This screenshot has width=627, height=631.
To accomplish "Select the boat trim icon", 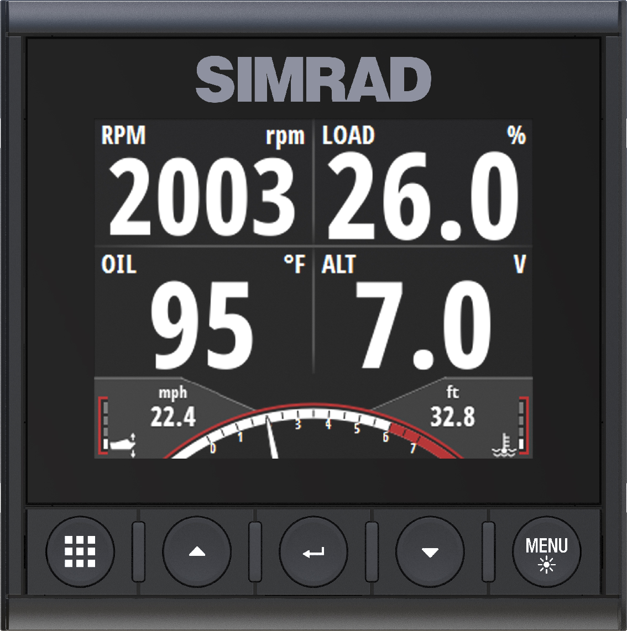I will click(x=123, y=445).
